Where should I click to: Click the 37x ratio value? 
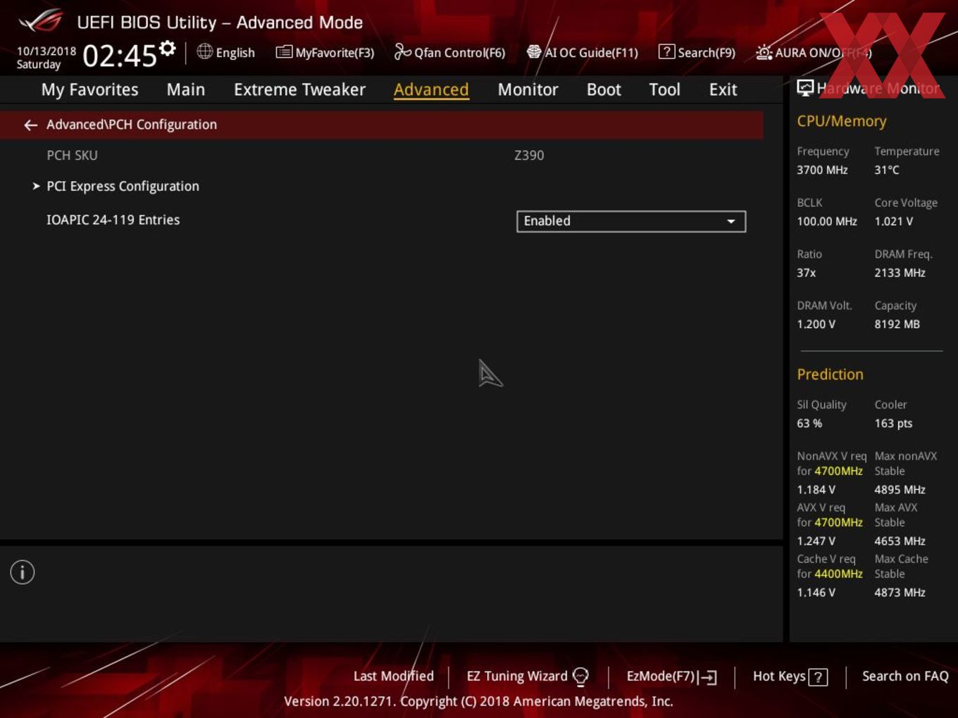(807, 272)
